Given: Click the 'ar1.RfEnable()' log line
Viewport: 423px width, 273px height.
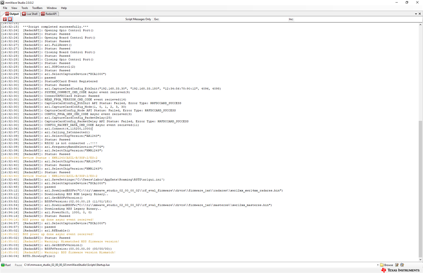Looking at the screenshot, I should coord(57,231).
